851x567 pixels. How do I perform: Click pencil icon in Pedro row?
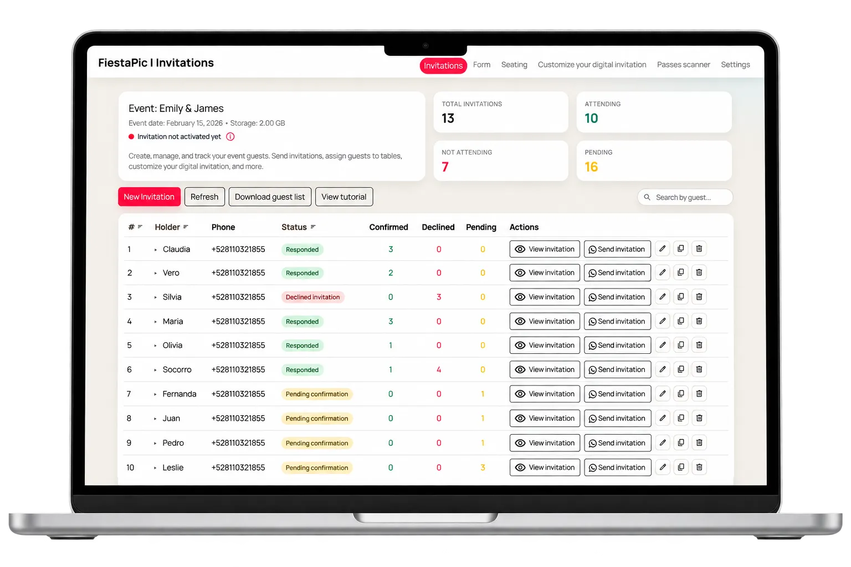click(662, 443)
